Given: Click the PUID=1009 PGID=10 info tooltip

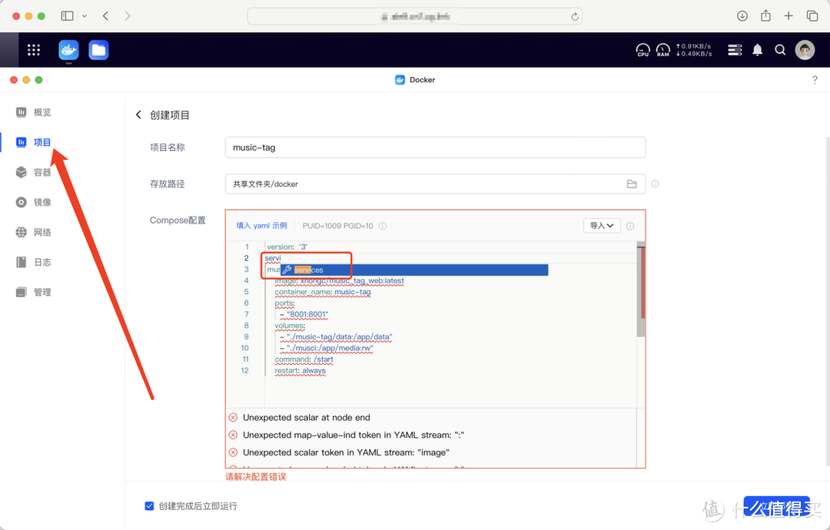Looking at the screenshot, I should click(x=382, y=225).
